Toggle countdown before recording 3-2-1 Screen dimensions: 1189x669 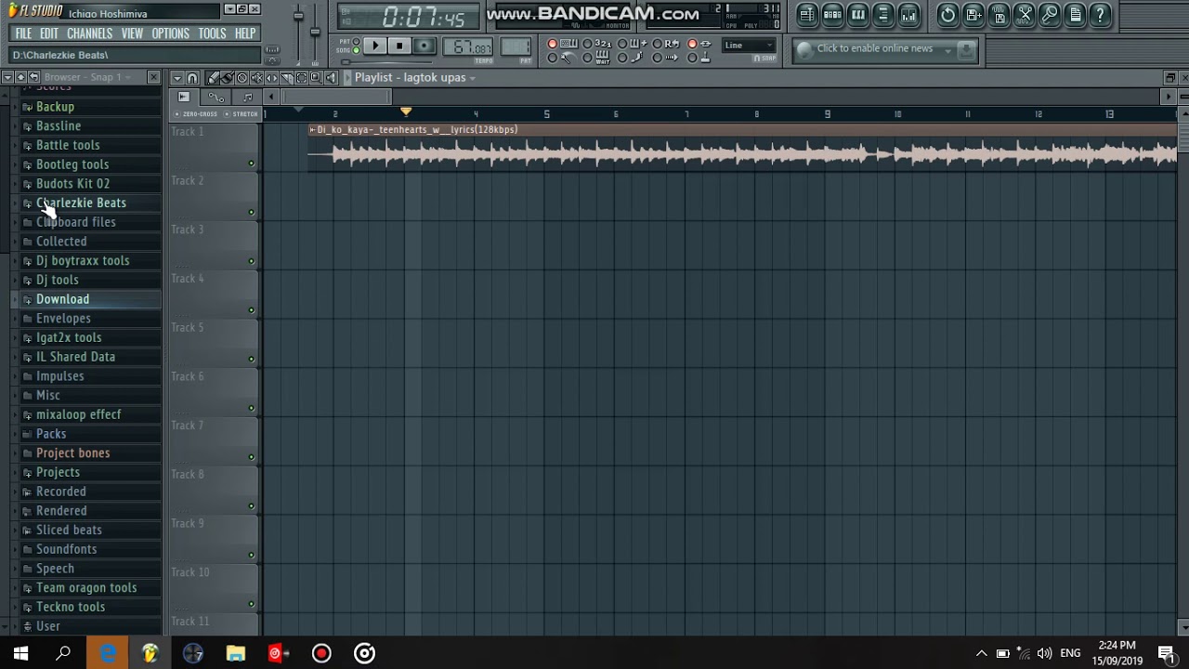587,44
